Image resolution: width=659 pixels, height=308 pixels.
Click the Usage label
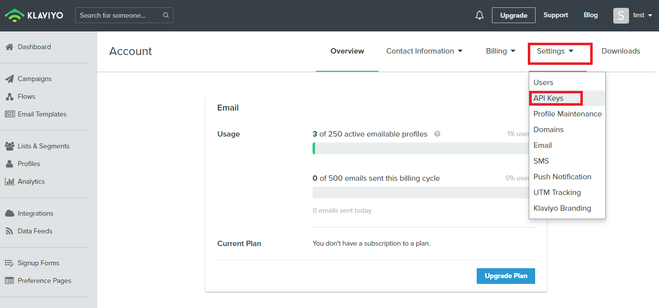tap(229, 134)
